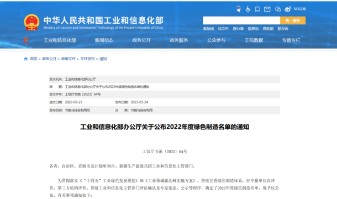337x199 pixels.
Task: Open the RSS订阅 link
Action: (x=299, y=9)
